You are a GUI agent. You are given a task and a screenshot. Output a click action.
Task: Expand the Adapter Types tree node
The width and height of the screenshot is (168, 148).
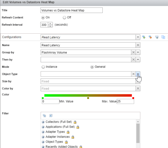43,132
